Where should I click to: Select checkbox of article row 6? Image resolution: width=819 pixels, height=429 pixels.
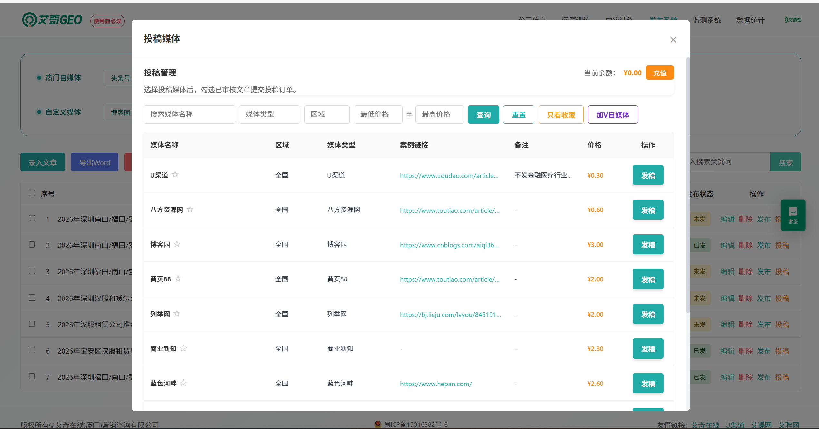click(32, 350)
